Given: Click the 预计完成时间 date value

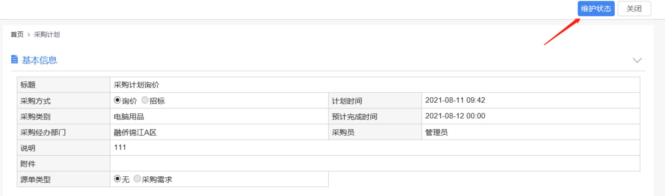Looking at the screenshot, I should [455, 116].
